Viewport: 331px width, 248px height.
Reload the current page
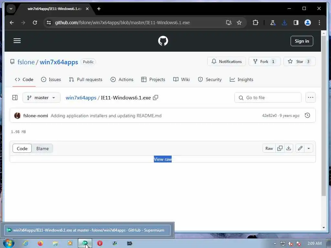pyautogui.click(x=35, y=23)
